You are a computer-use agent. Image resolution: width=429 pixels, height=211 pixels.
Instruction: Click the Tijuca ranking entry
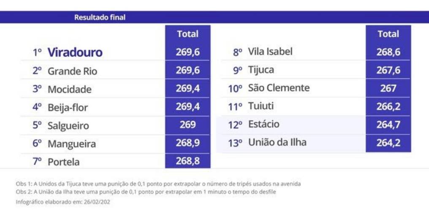click(261, 70)
